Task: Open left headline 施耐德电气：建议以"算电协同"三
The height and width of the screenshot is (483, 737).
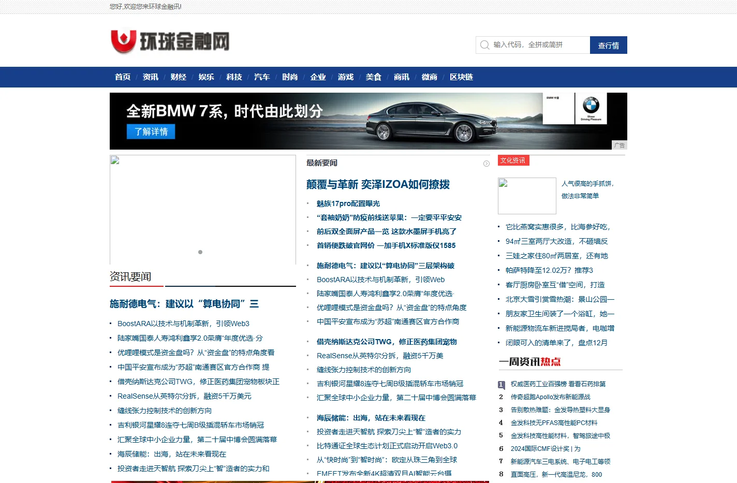Action: pos(184,304)
